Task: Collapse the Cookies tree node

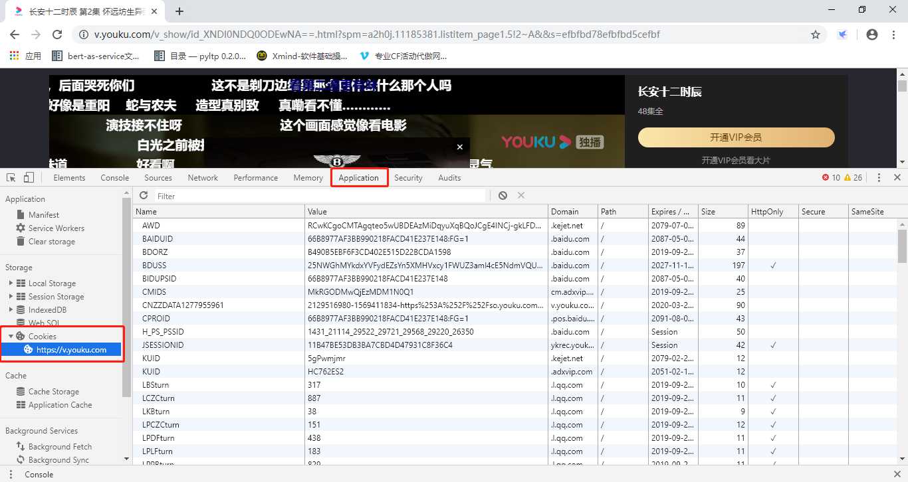Action: click(x=11, y=337)
